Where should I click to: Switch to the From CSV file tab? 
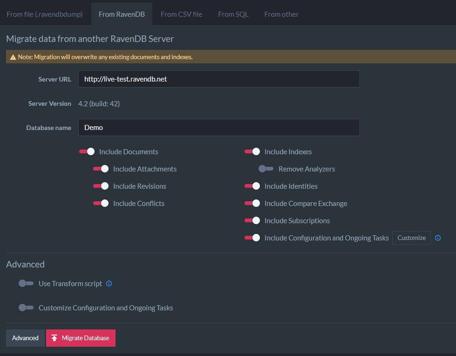[182, 14]
